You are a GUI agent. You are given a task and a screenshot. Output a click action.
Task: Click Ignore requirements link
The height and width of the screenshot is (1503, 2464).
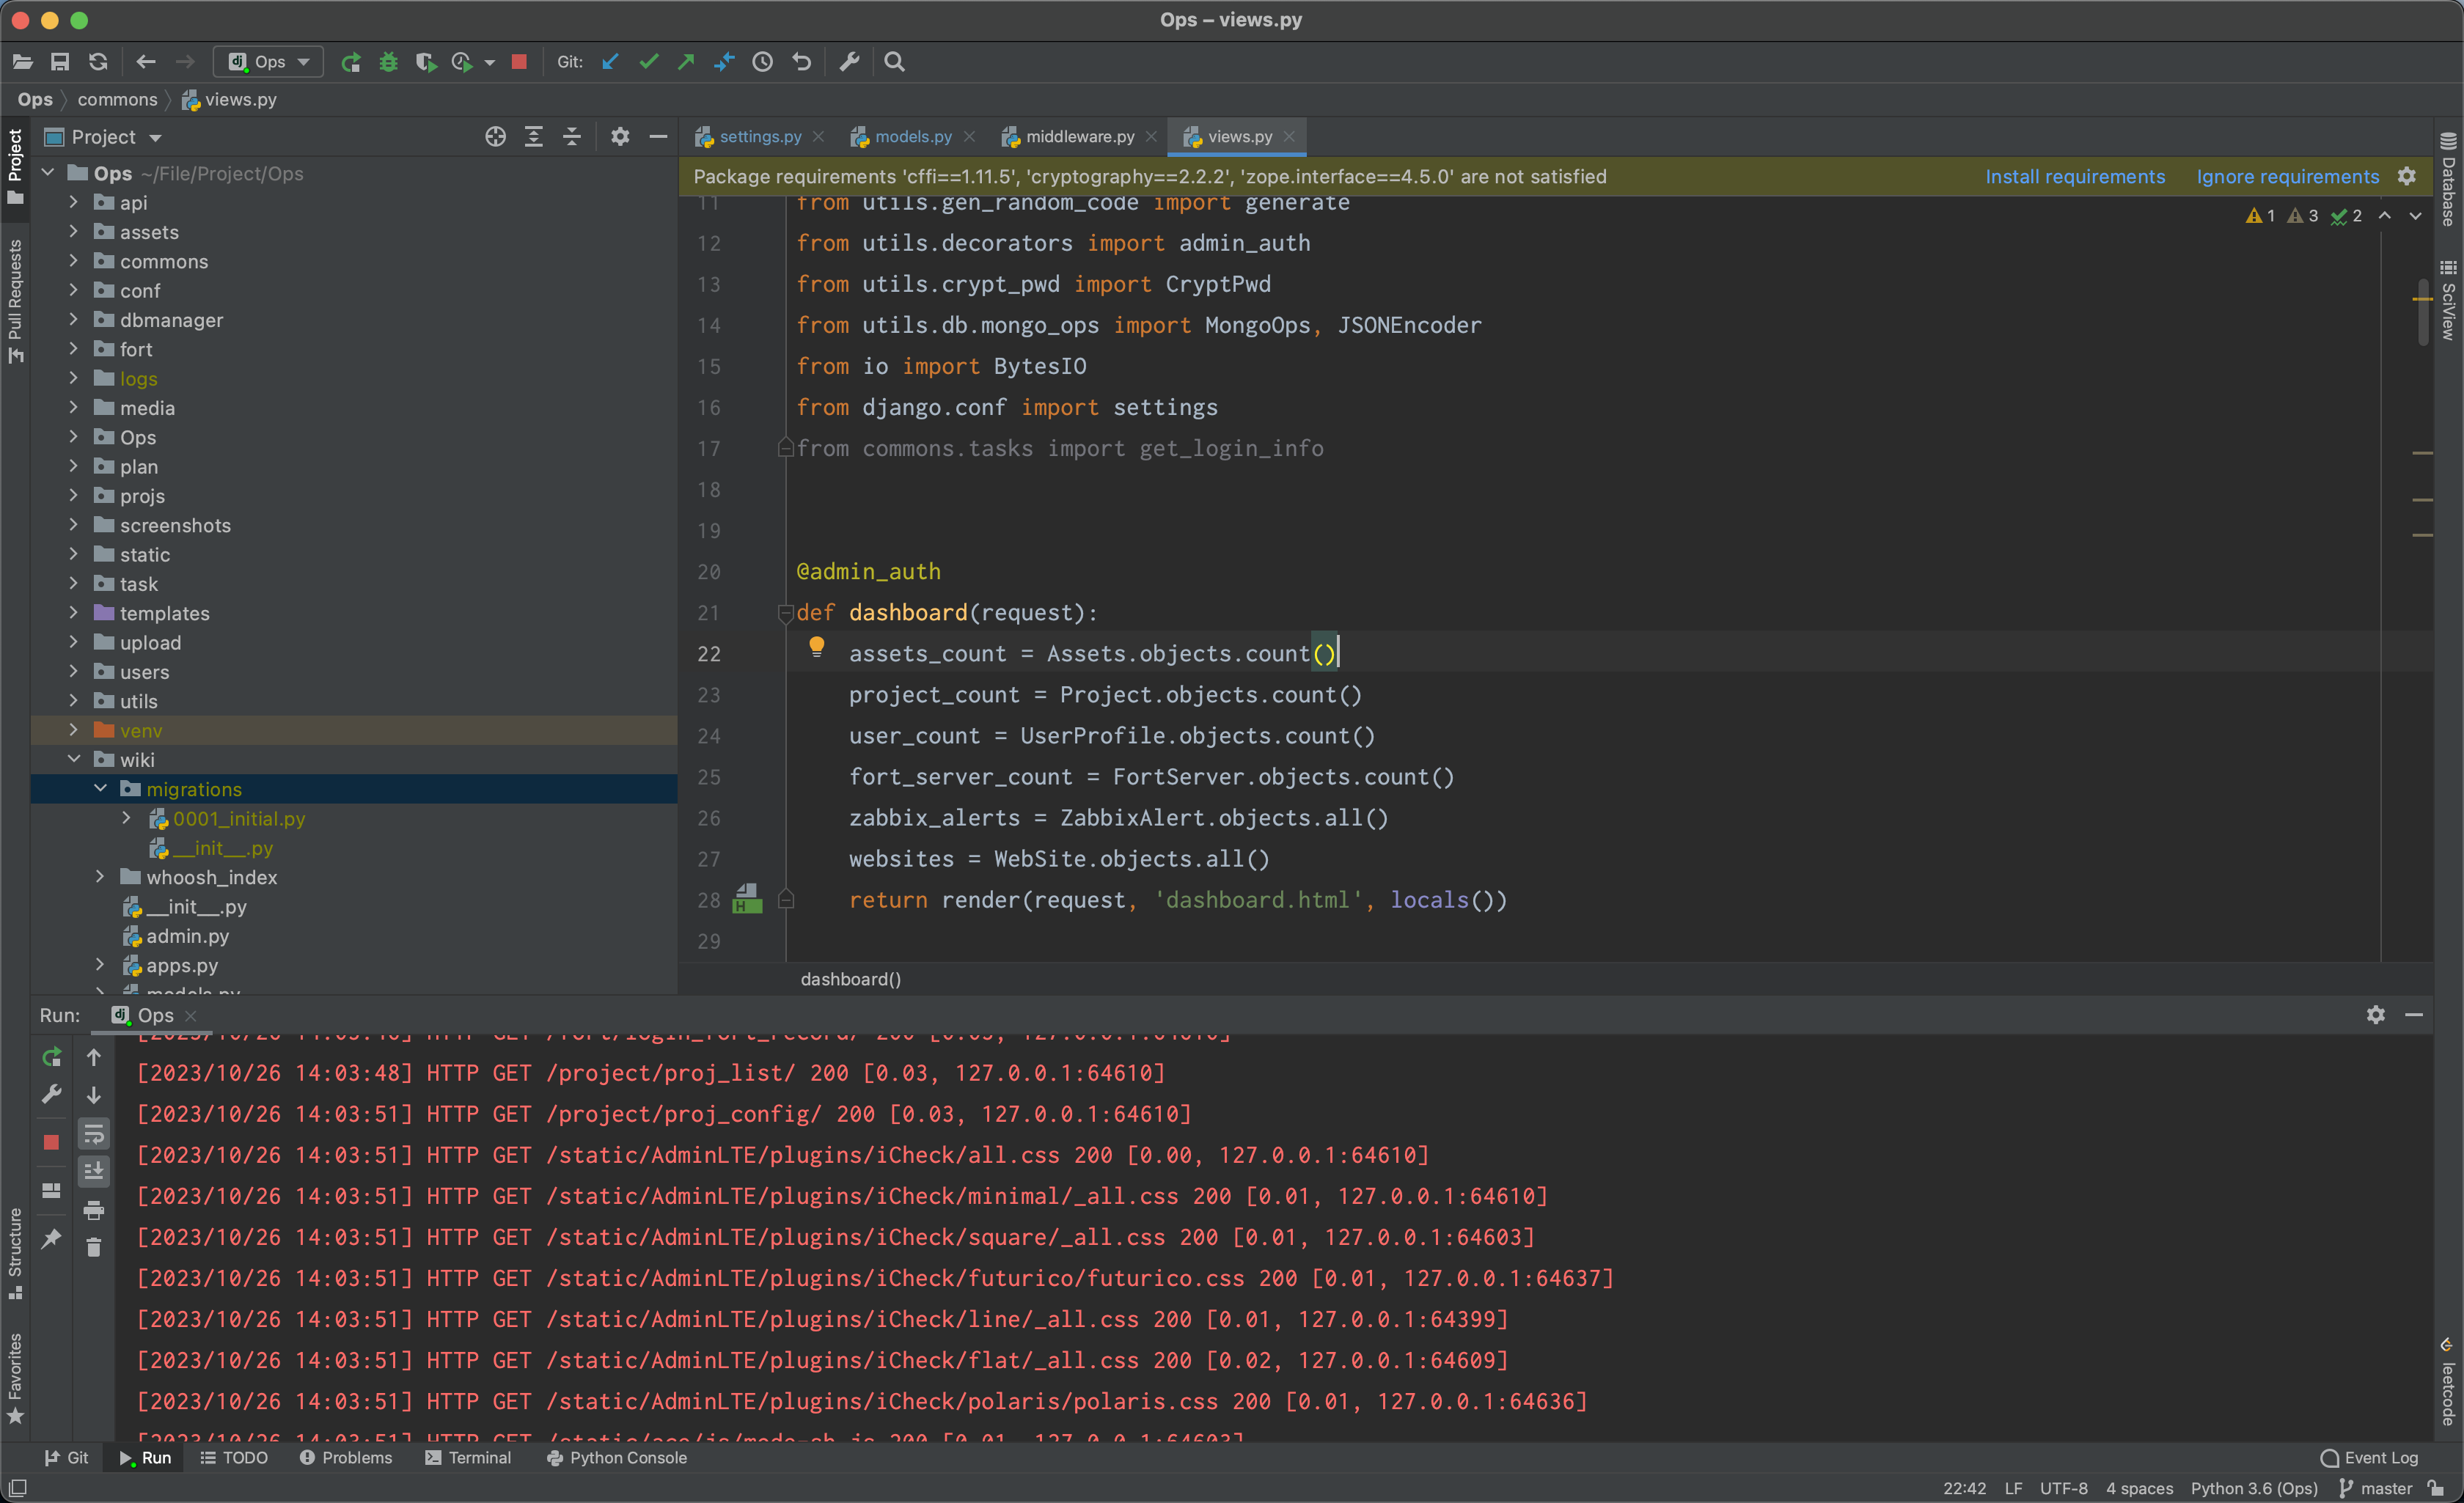pyautogui.click(x=2287, y=177)
